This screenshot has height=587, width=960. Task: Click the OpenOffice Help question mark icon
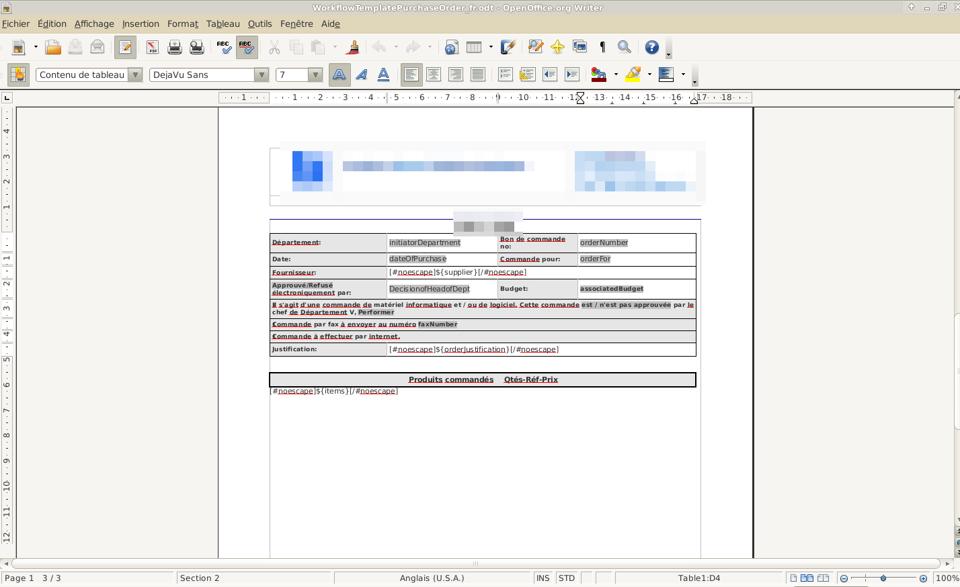[651, 47]
